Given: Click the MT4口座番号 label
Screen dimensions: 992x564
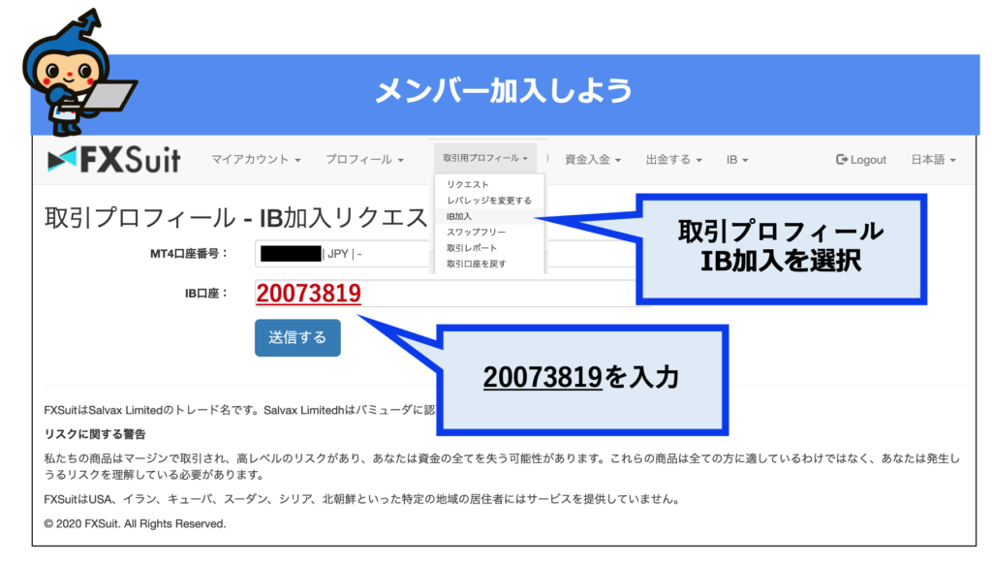Looking at the screenshot, I should (x=189, y=254).
